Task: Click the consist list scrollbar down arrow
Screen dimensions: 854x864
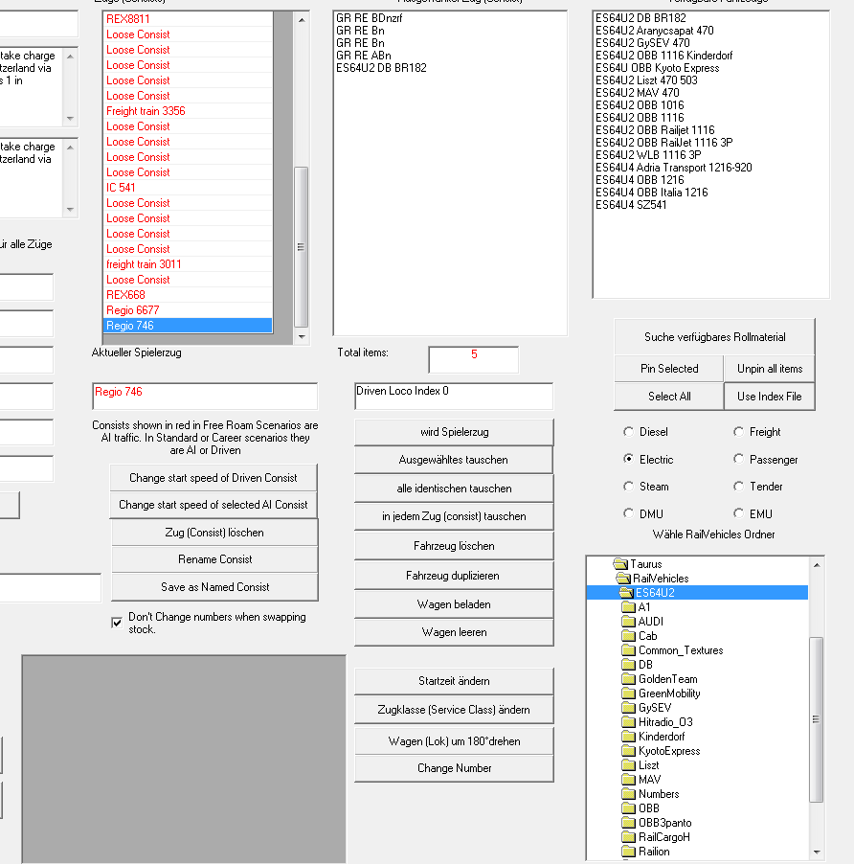Action: 302,336
